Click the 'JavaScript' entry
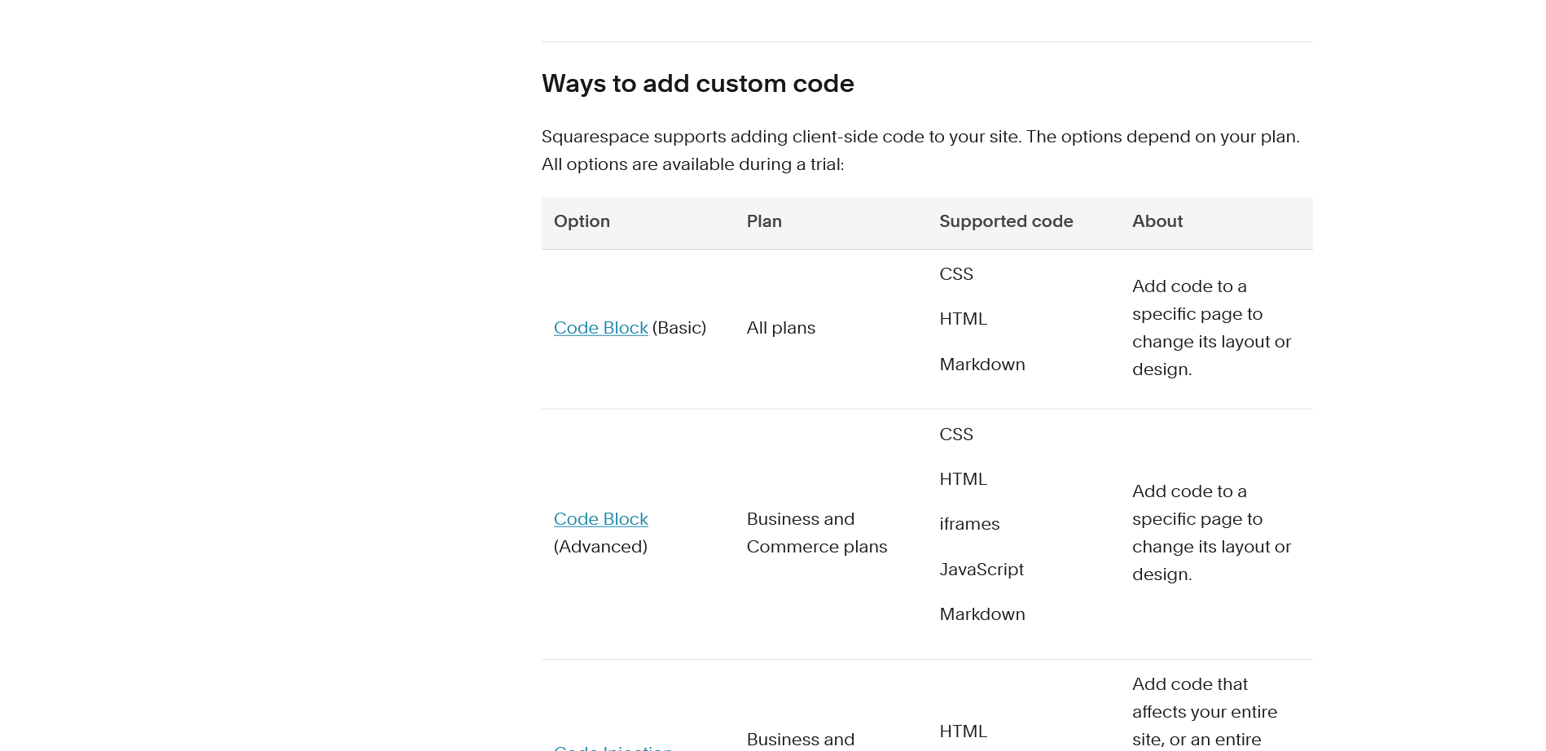The height and width of the screenshot is (751, 1546). click(981, 570)
